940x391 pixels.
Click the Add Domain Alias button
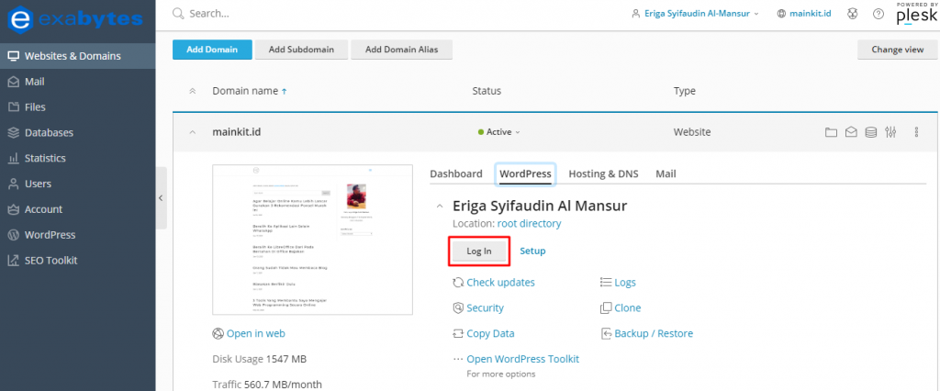[x=402, y=50]
